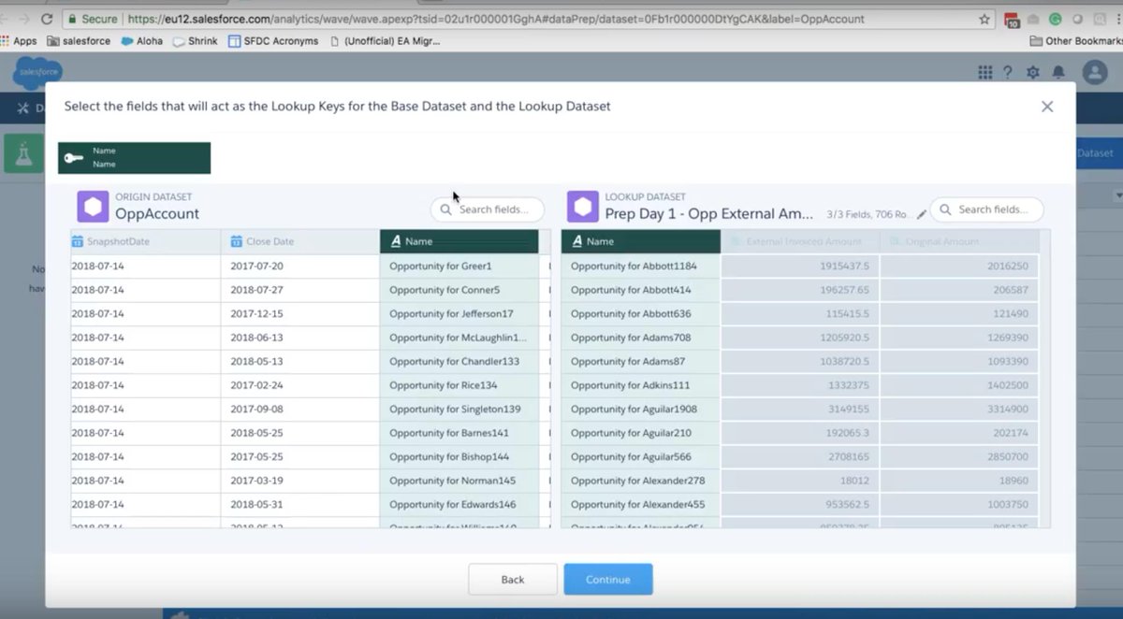This screenshot has height=619, width=1123.
Task: Click the lookup dataset hexagon icon
Action: coord(583,207)
